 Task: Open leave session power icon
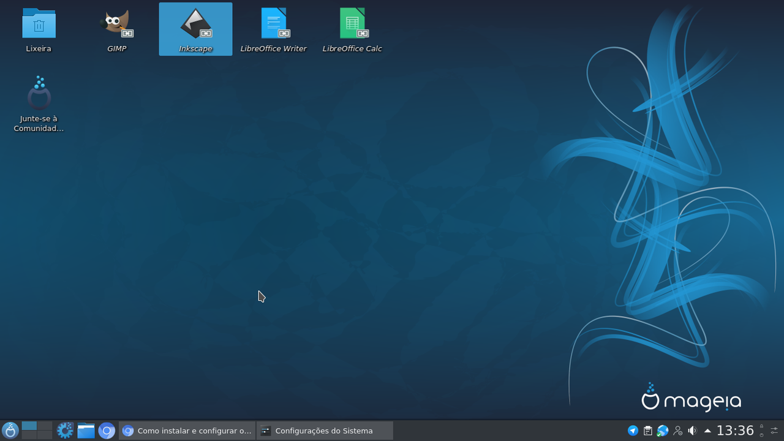[761, 435]
